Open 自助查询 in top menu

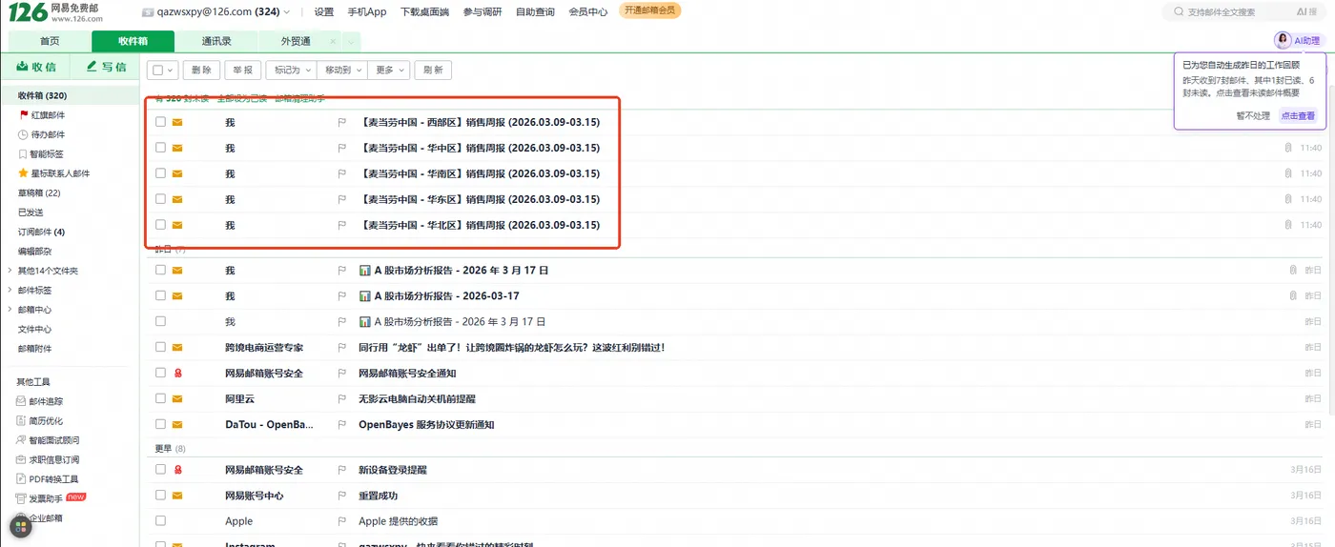pos(535,12)
